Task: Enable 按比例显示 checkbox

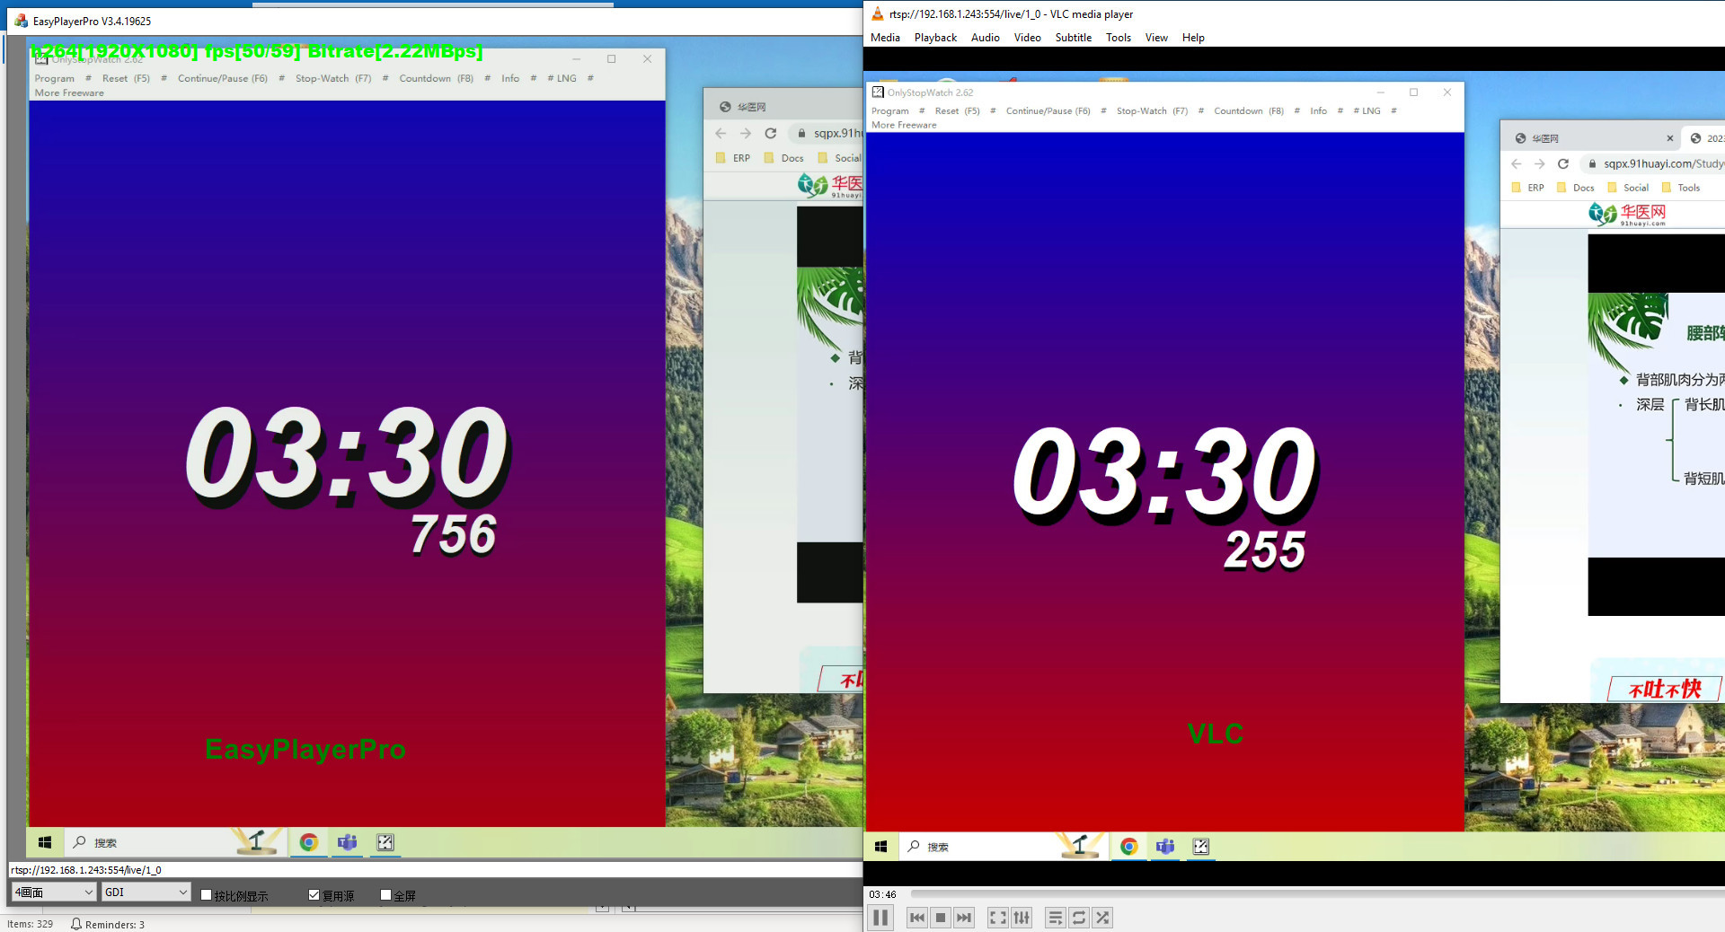Action: [207, 895]
